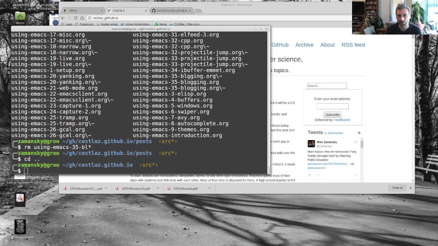438x246 pixels.
Task: Click the Subscribe button
Action: [332, 114]
